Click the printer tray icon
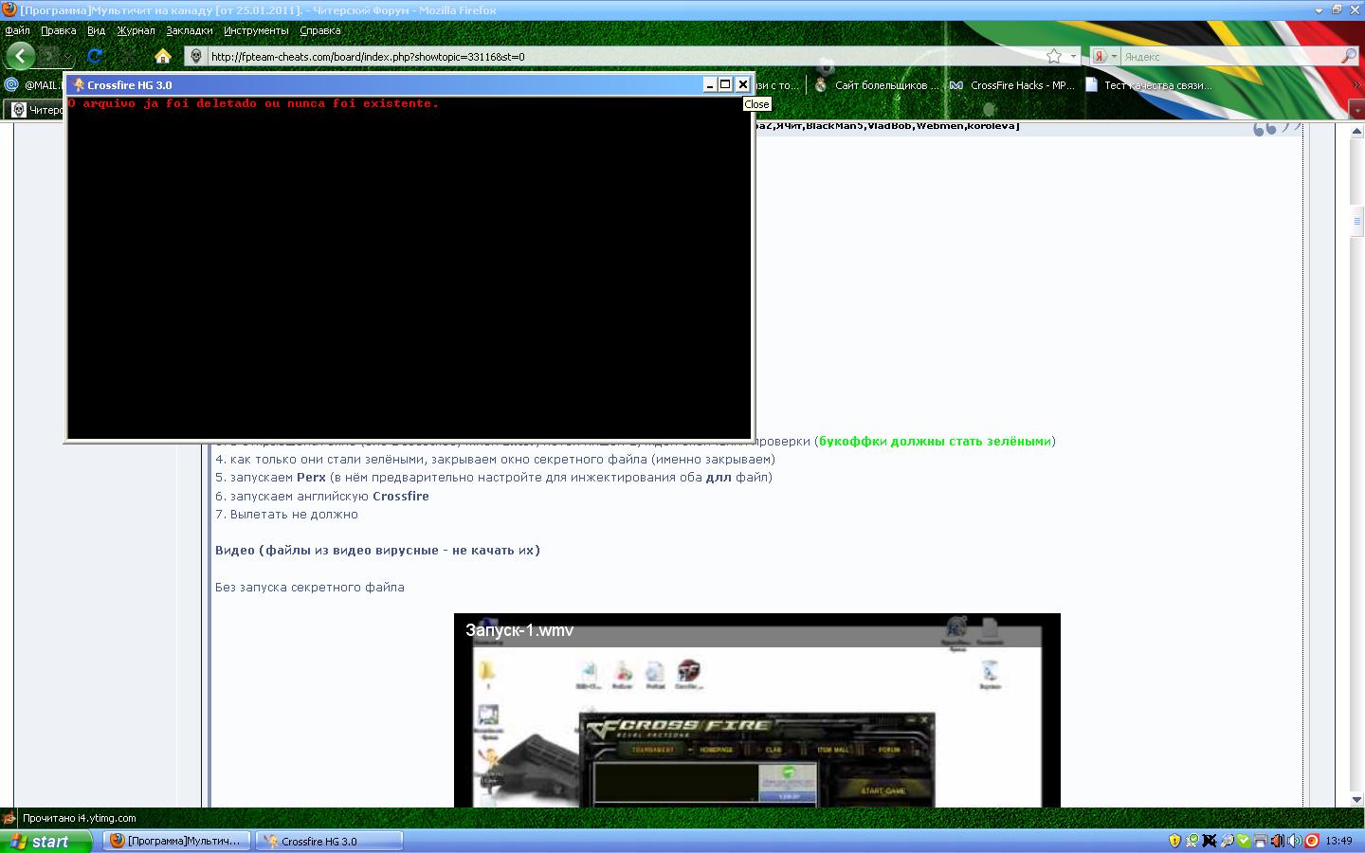This screenshot has height=853, width=1365. [1260, 841]
